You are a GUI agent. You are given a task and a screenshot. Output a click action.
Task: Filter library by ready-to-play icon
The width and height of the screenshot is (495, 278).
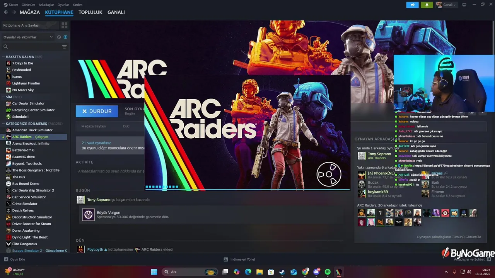(x=65, y=37)
